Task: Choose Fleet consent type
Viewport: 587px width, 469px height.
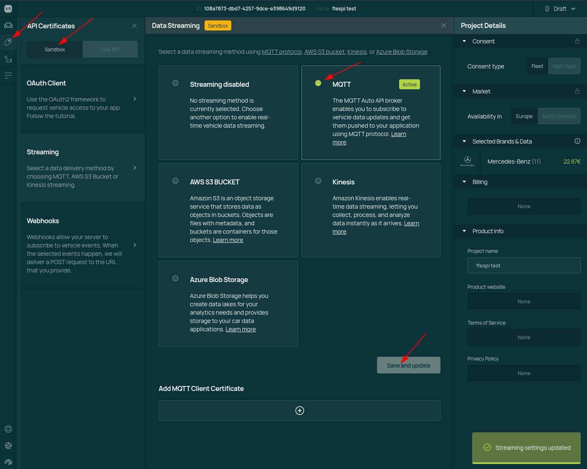Action: click(537, 66)
